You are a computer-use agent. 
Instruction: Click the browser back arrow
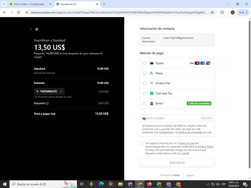tap(4, 12)
